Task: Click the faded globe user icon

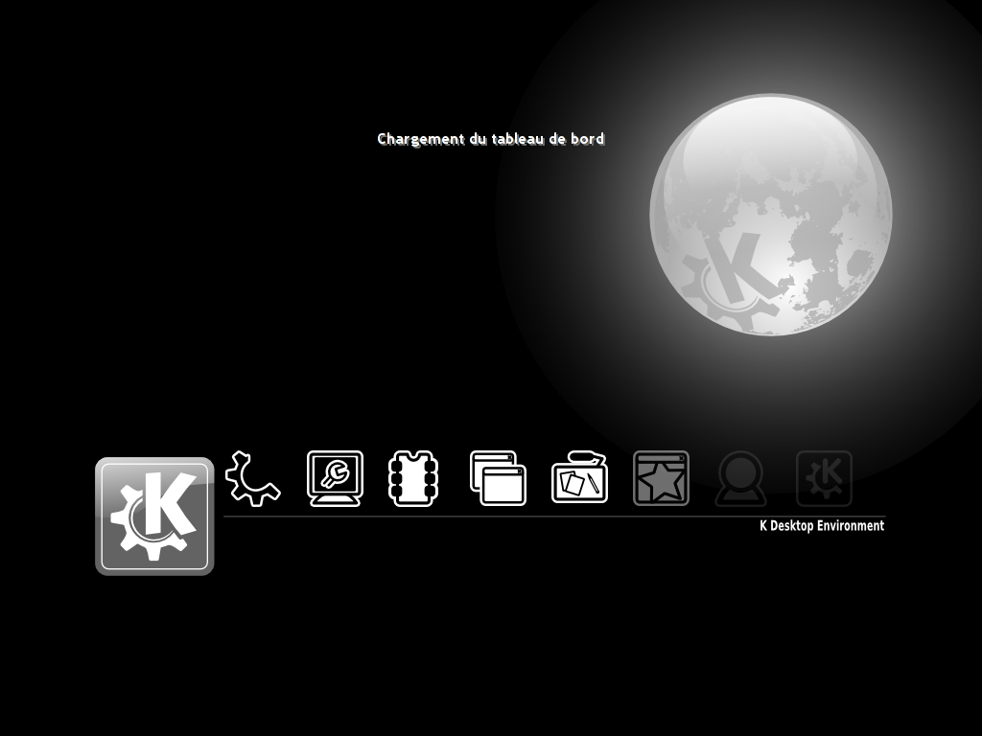Action: [741, 478]
